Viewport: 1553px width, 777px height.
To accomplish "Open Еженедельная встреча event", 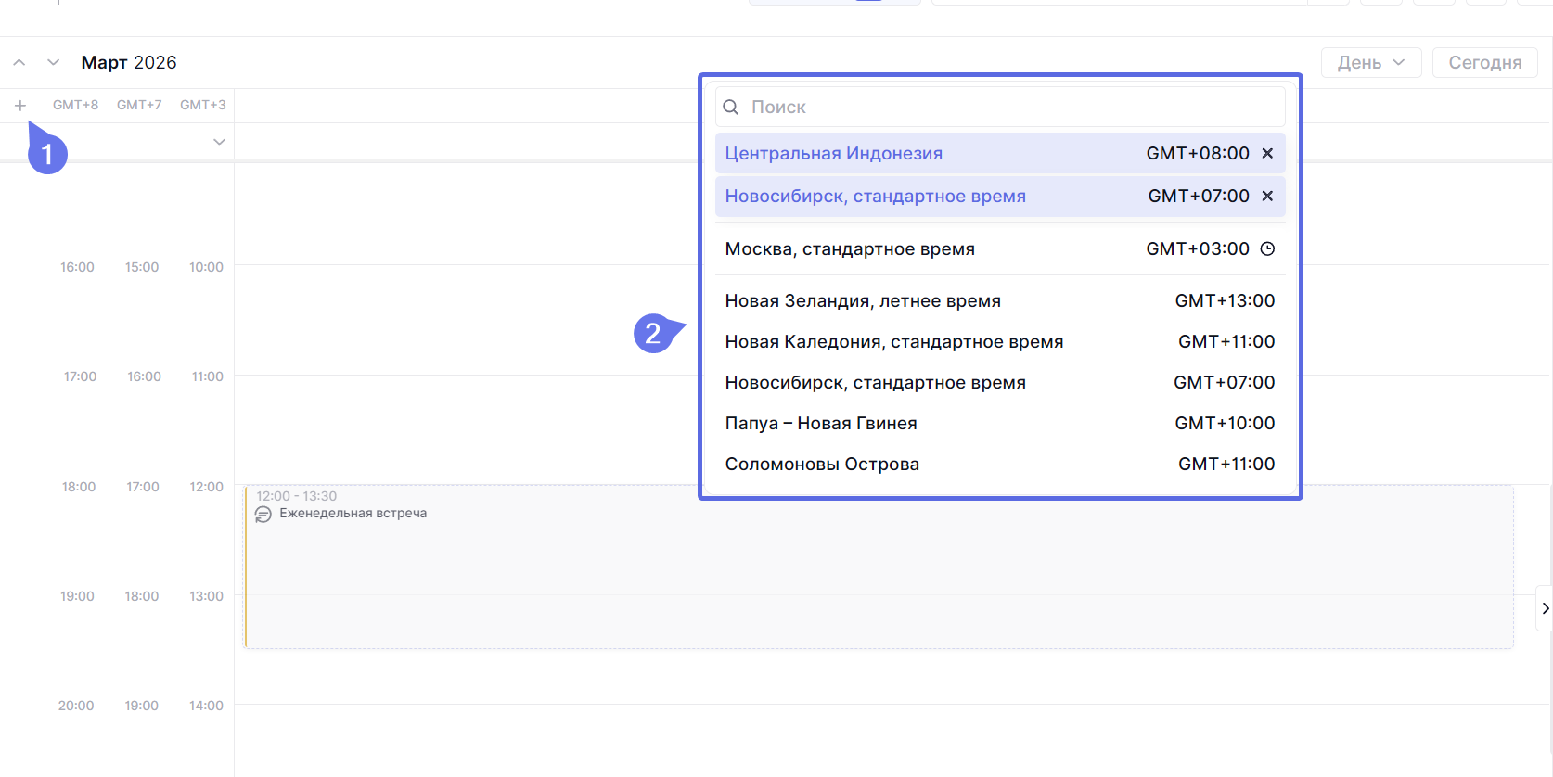I will [x=353, y=514].
